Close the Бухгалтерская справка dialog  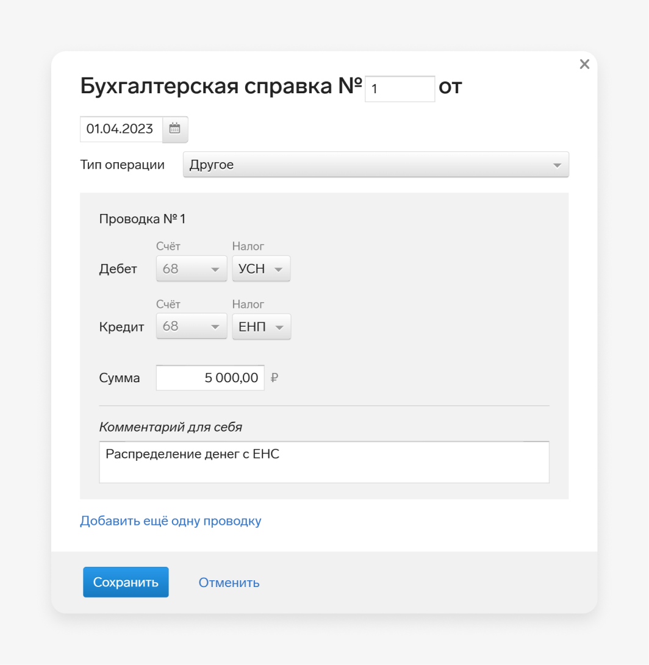click(x=584, y=64)
